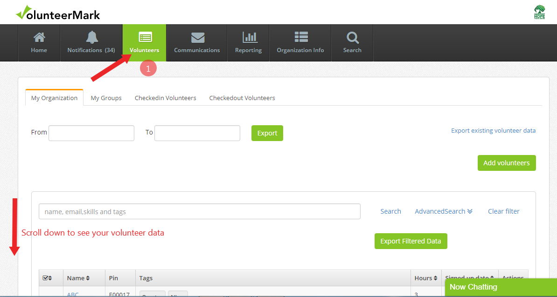557x297 pixels.
Task: Click the Pin column header
Action: point(120,278)
